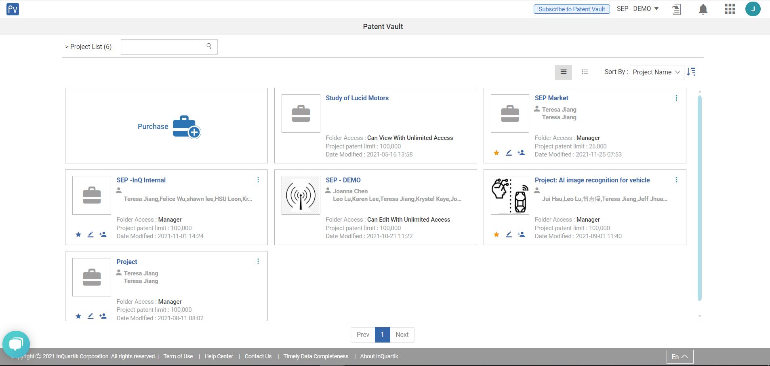Open the notifications bell
The height and width of the screenshot is (366, 770).
pyautogui.click(x=703, y=9)
